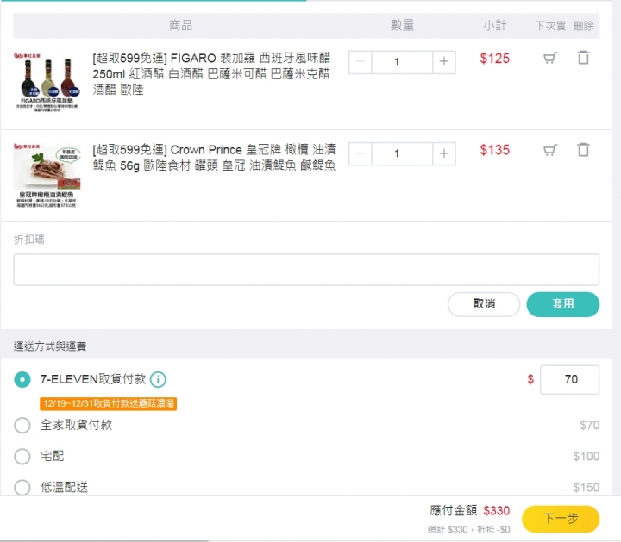The height and width of the screenshot is (542, 621).
Task: Increase Crown Prince anchovy quantity with plus
Action: 444,153
